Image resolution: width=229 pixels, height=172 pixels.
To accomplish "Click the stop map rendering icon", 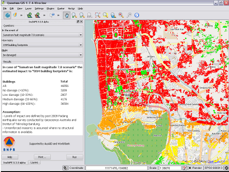I will click(184, 168).
